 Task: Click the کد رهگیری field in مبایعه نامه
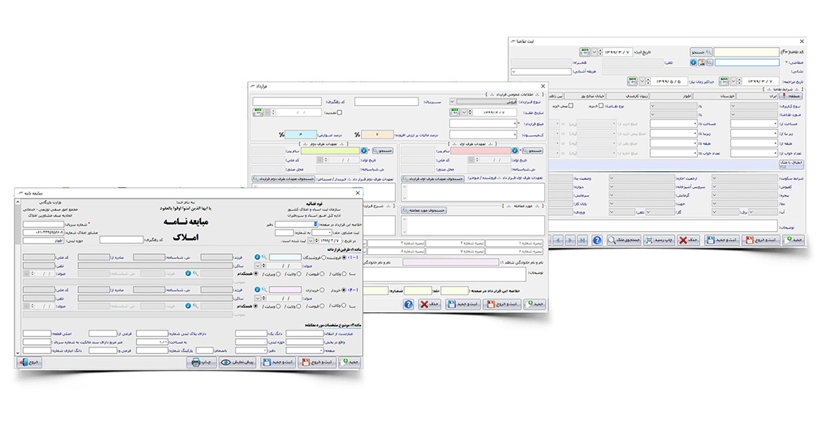121,238
